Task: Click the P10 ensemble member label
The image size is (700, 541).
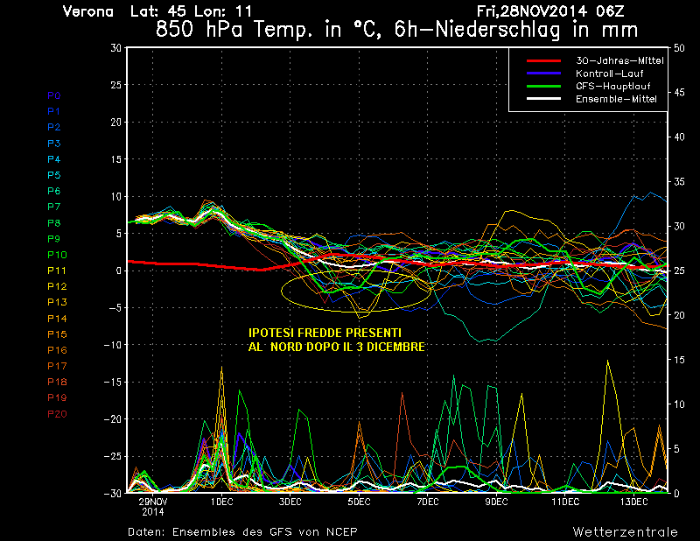Action: coord(57,255)
